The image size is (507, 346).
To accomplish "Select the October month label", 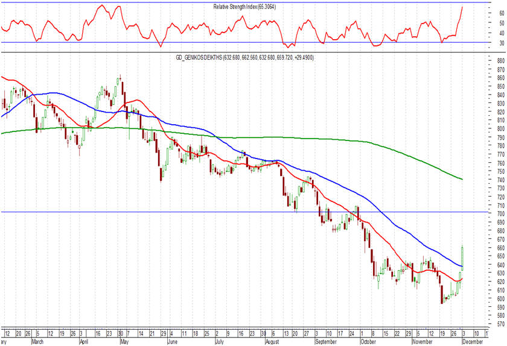I will click(x=368, y=341).
